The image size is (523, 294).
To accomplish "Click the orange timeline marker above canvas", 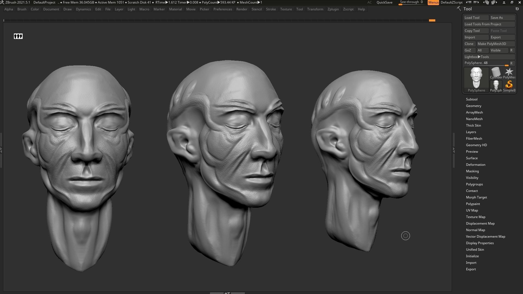I will click(432, 20).
